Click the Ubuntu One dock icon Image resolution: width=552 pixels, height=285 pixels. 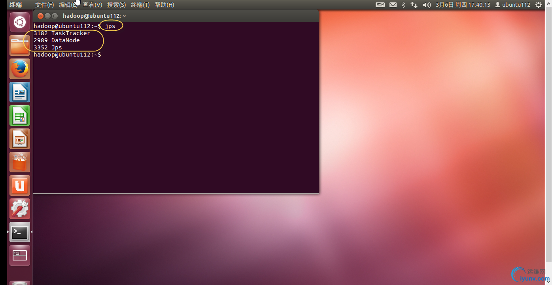tap(19, 185)
